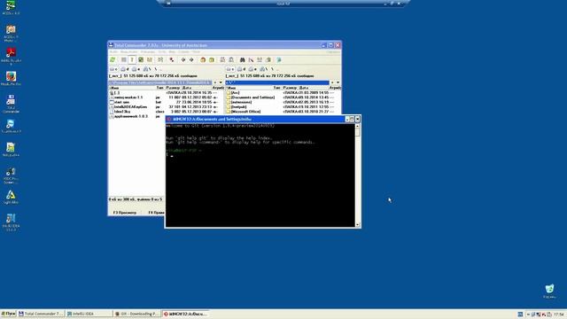The width and height of the screenshot is (567, 319).
Task: Select the IntelliJIDEAKeyGen jar file
Action: tap(166, 107)
